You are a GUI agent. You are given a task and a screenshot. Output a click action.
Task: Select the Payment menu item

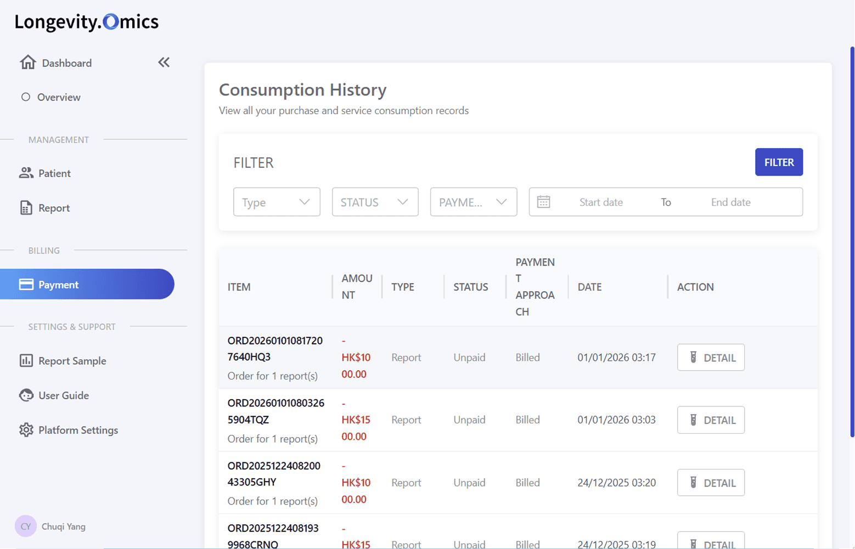coord(87,284)
